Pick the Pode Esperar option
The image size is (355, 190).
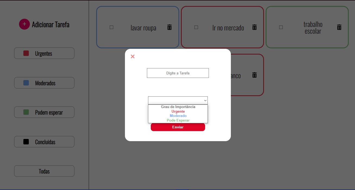tap(178, 120)
